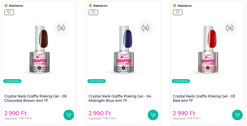Add Chocolate Brown gel to cart

coord(68,115)
